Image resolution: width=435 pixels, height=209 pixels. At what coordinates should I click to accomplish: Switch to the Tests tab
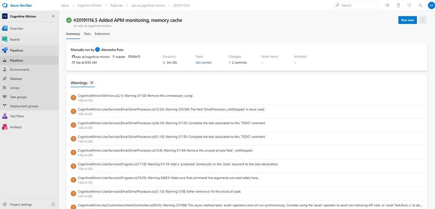coord(87,34)
